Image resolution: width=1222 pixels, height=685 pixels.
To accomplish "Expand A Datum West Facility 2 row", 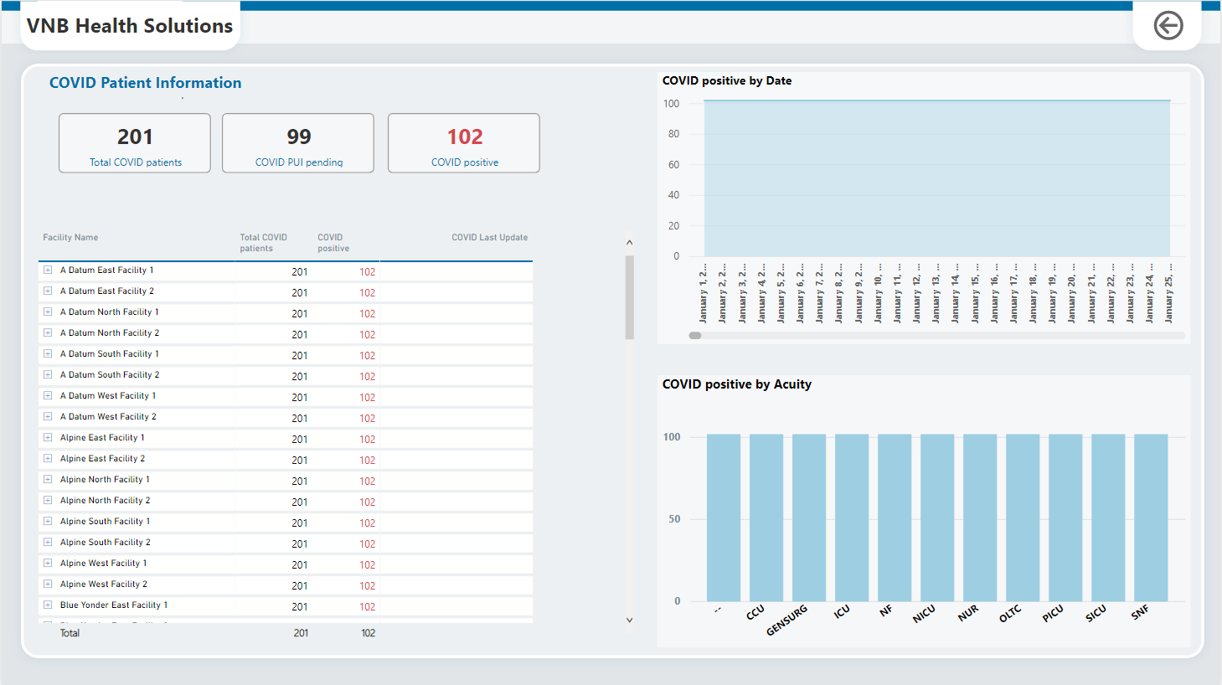I will pyautogui.click(x=48, y=417).
